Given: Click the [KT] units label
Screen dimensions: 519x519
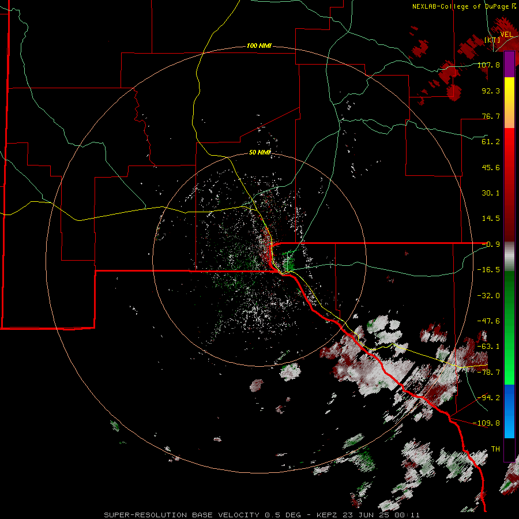Looking at the screenshot, I should click(x=492, y=40).
